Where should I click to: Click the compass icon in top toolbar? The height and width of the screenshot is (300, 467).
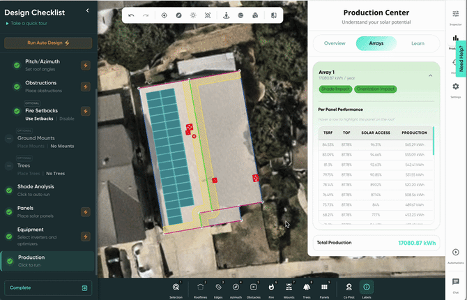click(x=178, y=15)
